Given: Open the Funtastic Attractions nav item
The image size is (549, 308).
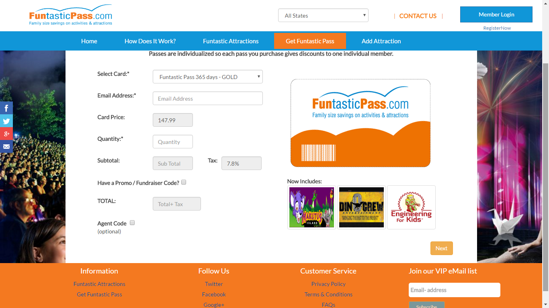Looking at the screenshot, I should 231,41.
